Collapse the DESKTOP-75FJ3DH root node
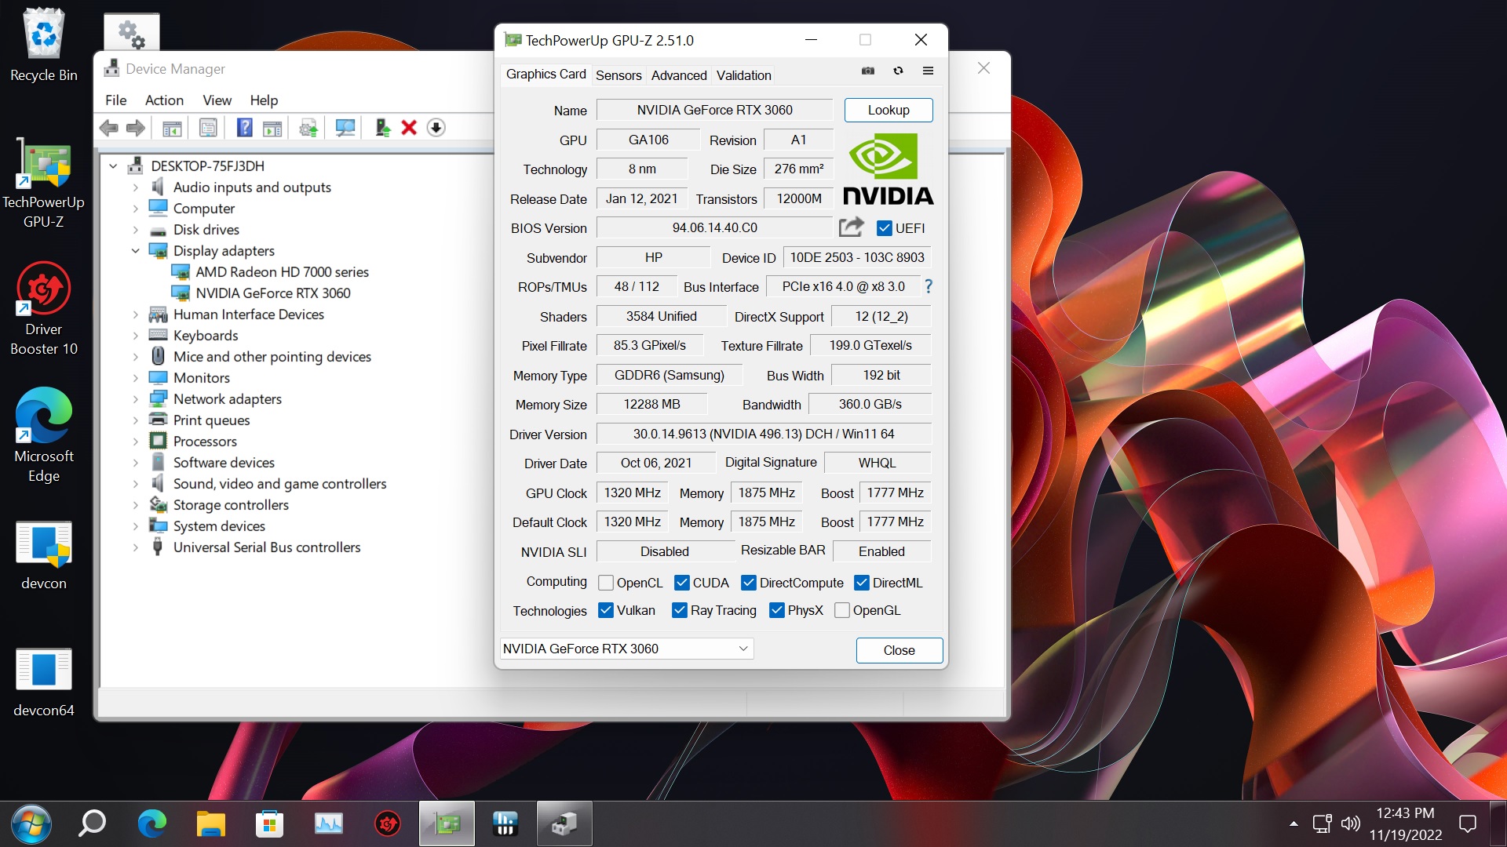Viewport: 1507px width, 847px height. [x=113, y=166]
